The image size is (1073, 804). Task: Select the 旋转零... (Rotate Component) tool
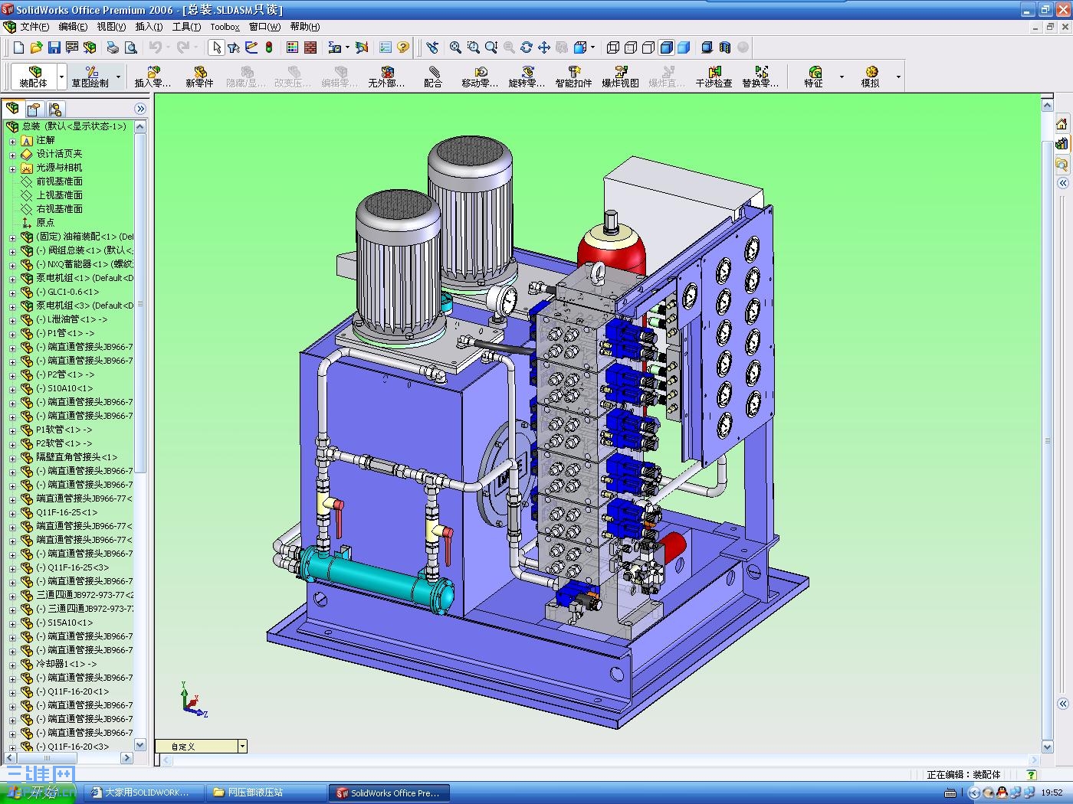(x=527, y=77)
